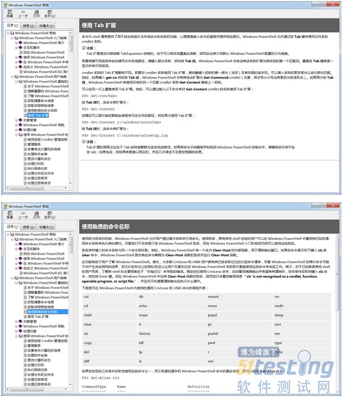
Task: Collapse root Windows PowerShell 帮助 node in bottom window
Action: (8, 234)
